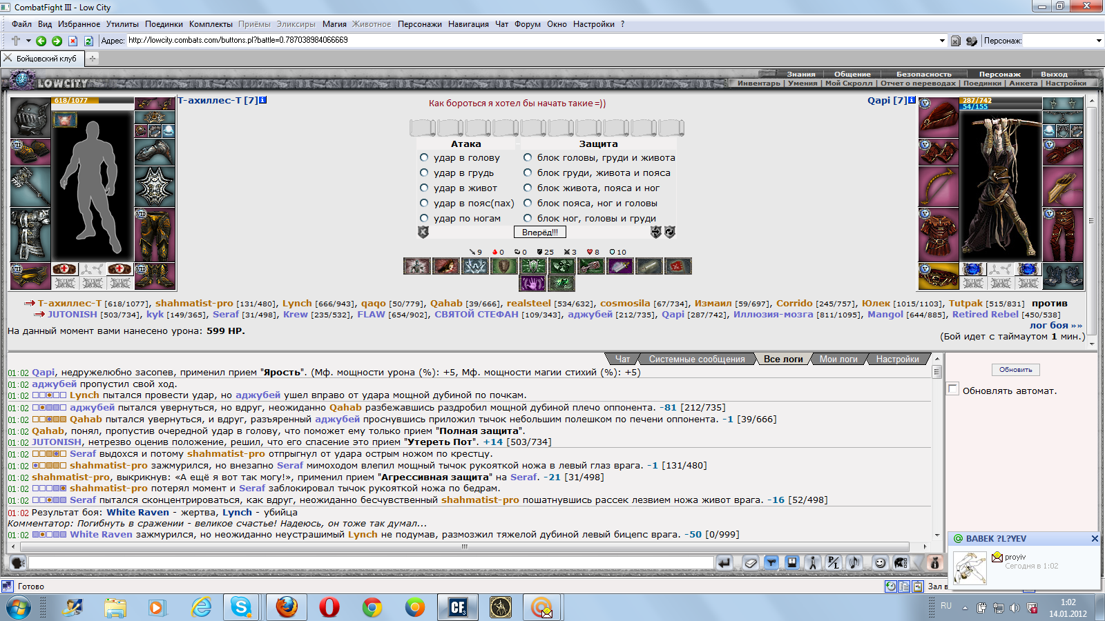The width and height of the screenshot is (1105, 621).
Task: Click the refresh shield icon right of Вперёд
Action: [x=670, y=233]
